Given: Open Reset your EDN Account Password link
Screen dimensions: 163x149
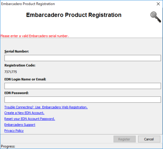Looking at the screenshot, I should [x=30, y=119].
